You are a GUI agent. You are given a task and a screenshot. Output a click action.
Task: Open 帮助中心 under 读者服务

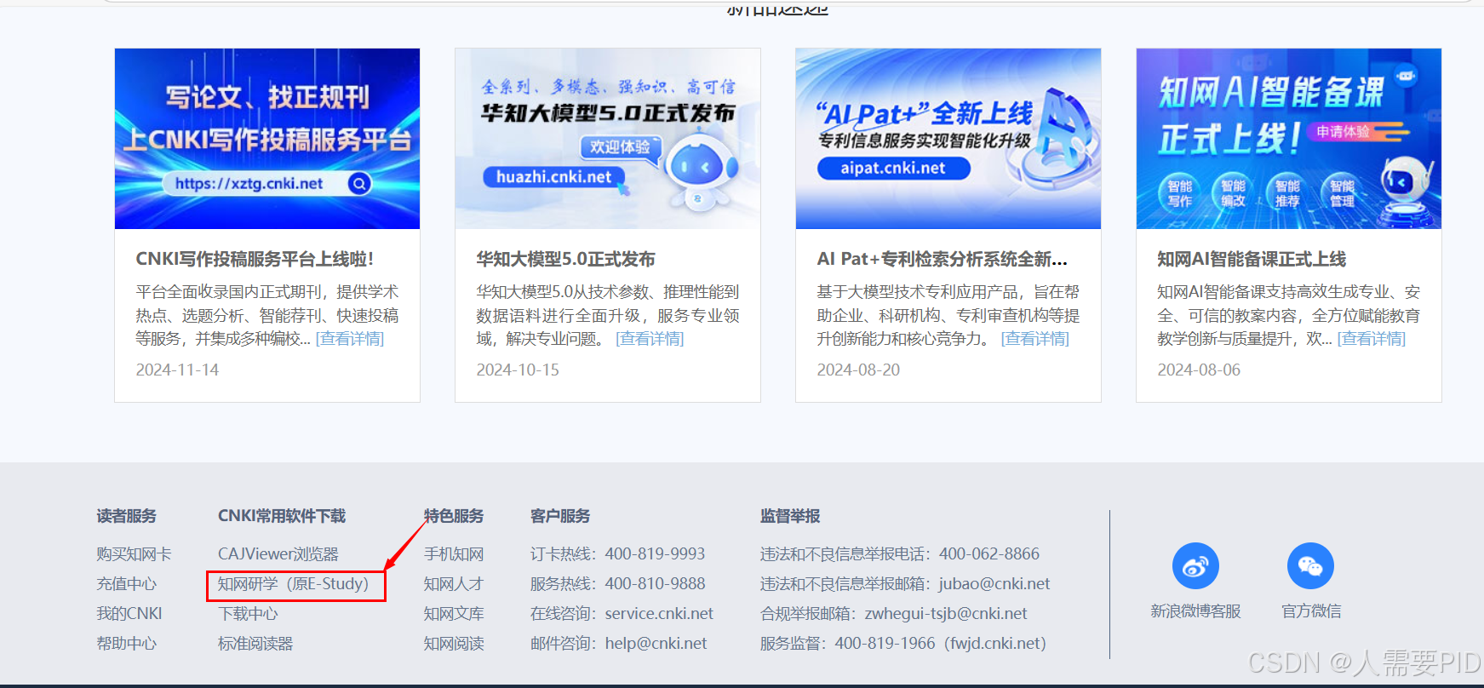126,644
